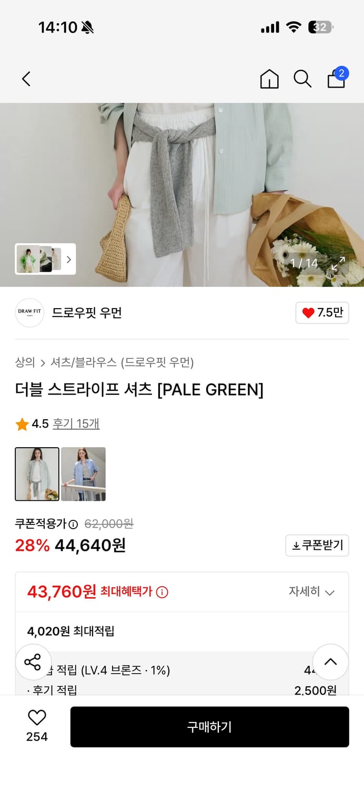The width and height of the screenshot is (364, 790).
Task: Open search using the magnifier icon
Action: 302,79
